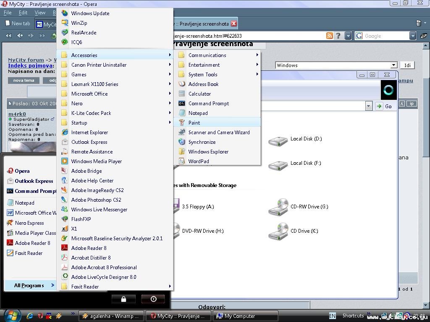Click the lock button in Start menu
The image size is (430, 322).
pos(123,299)
